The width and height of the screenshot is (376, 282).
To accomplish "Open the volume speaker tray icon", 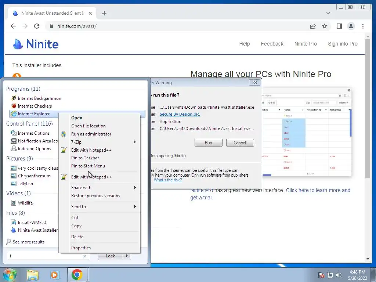I will pyautogui.click(x=339, y=275).
